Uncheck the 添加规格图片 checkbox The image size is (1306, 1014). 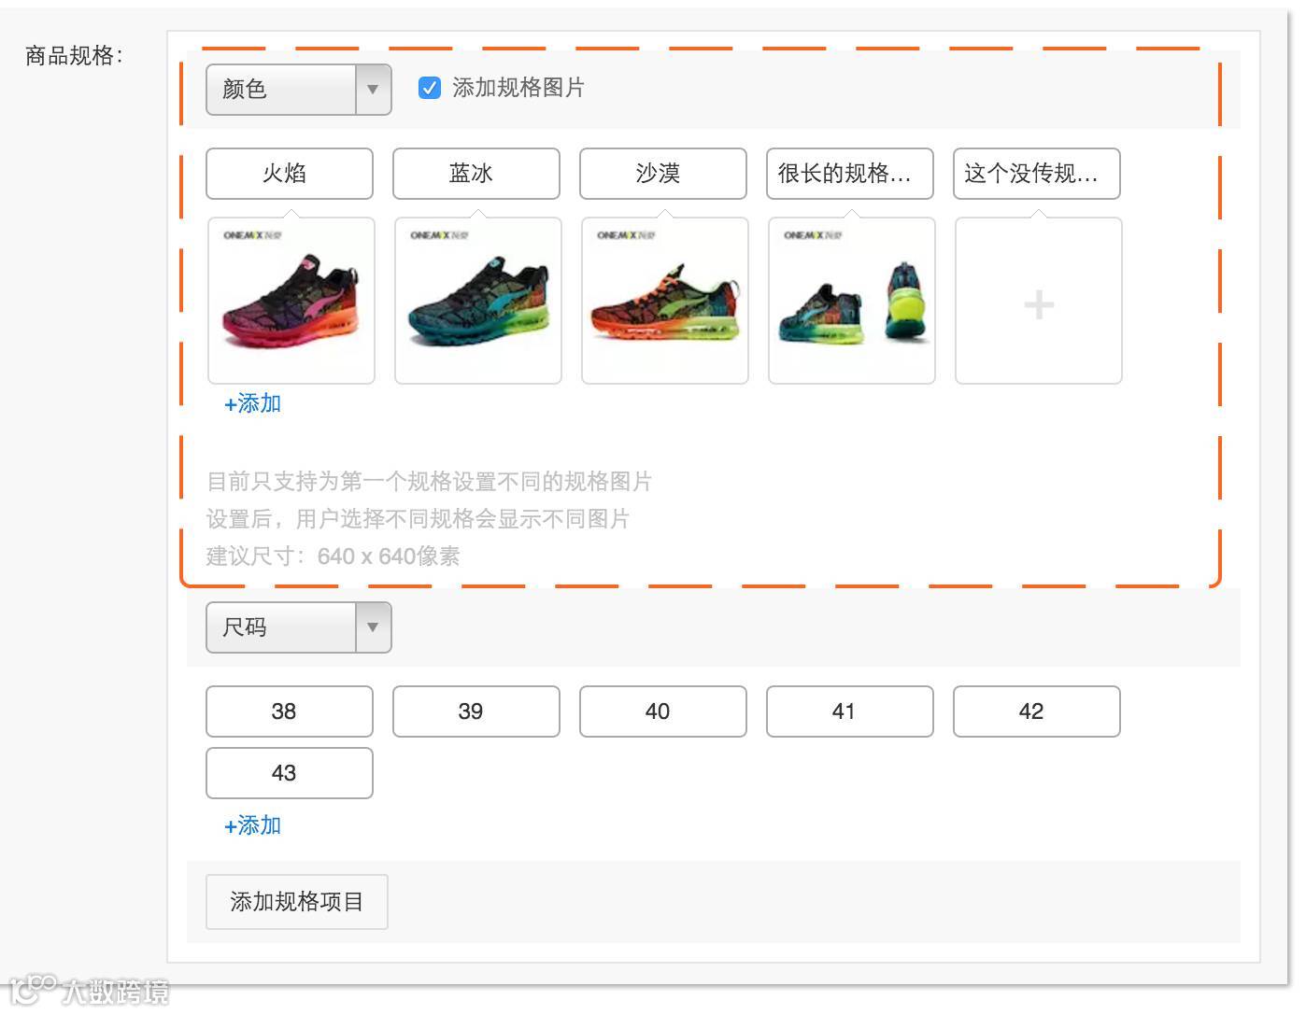coord(430,88)
